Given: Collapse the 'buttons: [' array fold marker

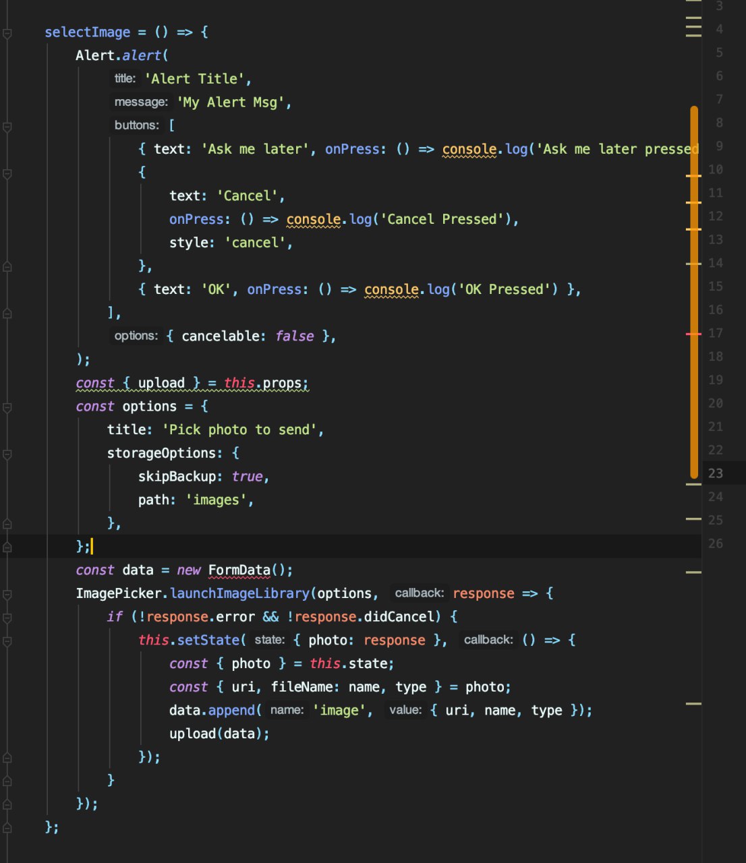Looking at the screenshot, I should [x=7, y=126].
